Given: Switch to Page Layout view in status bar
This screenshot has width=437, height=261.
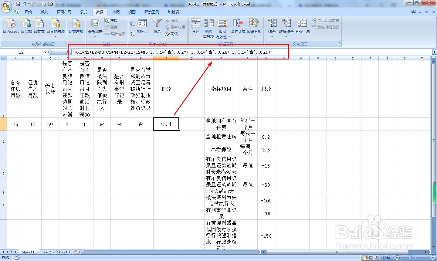Looking at the screenshot, I should pos(371,258).
